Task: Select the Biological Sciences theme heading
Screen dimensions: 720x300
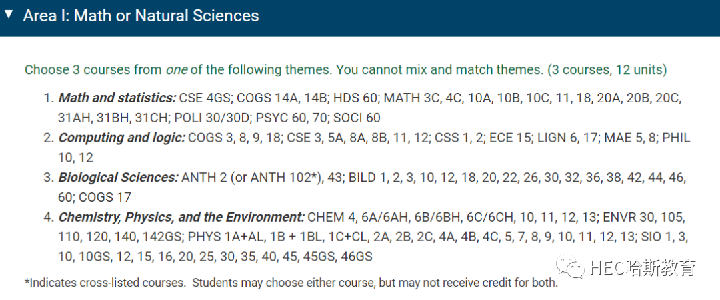Action: pyautogui.click(x=119, y=177)
